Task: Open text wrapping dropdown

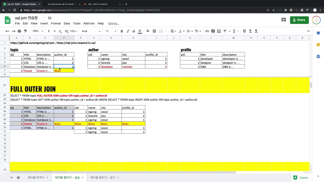Action: coord(190,31)
